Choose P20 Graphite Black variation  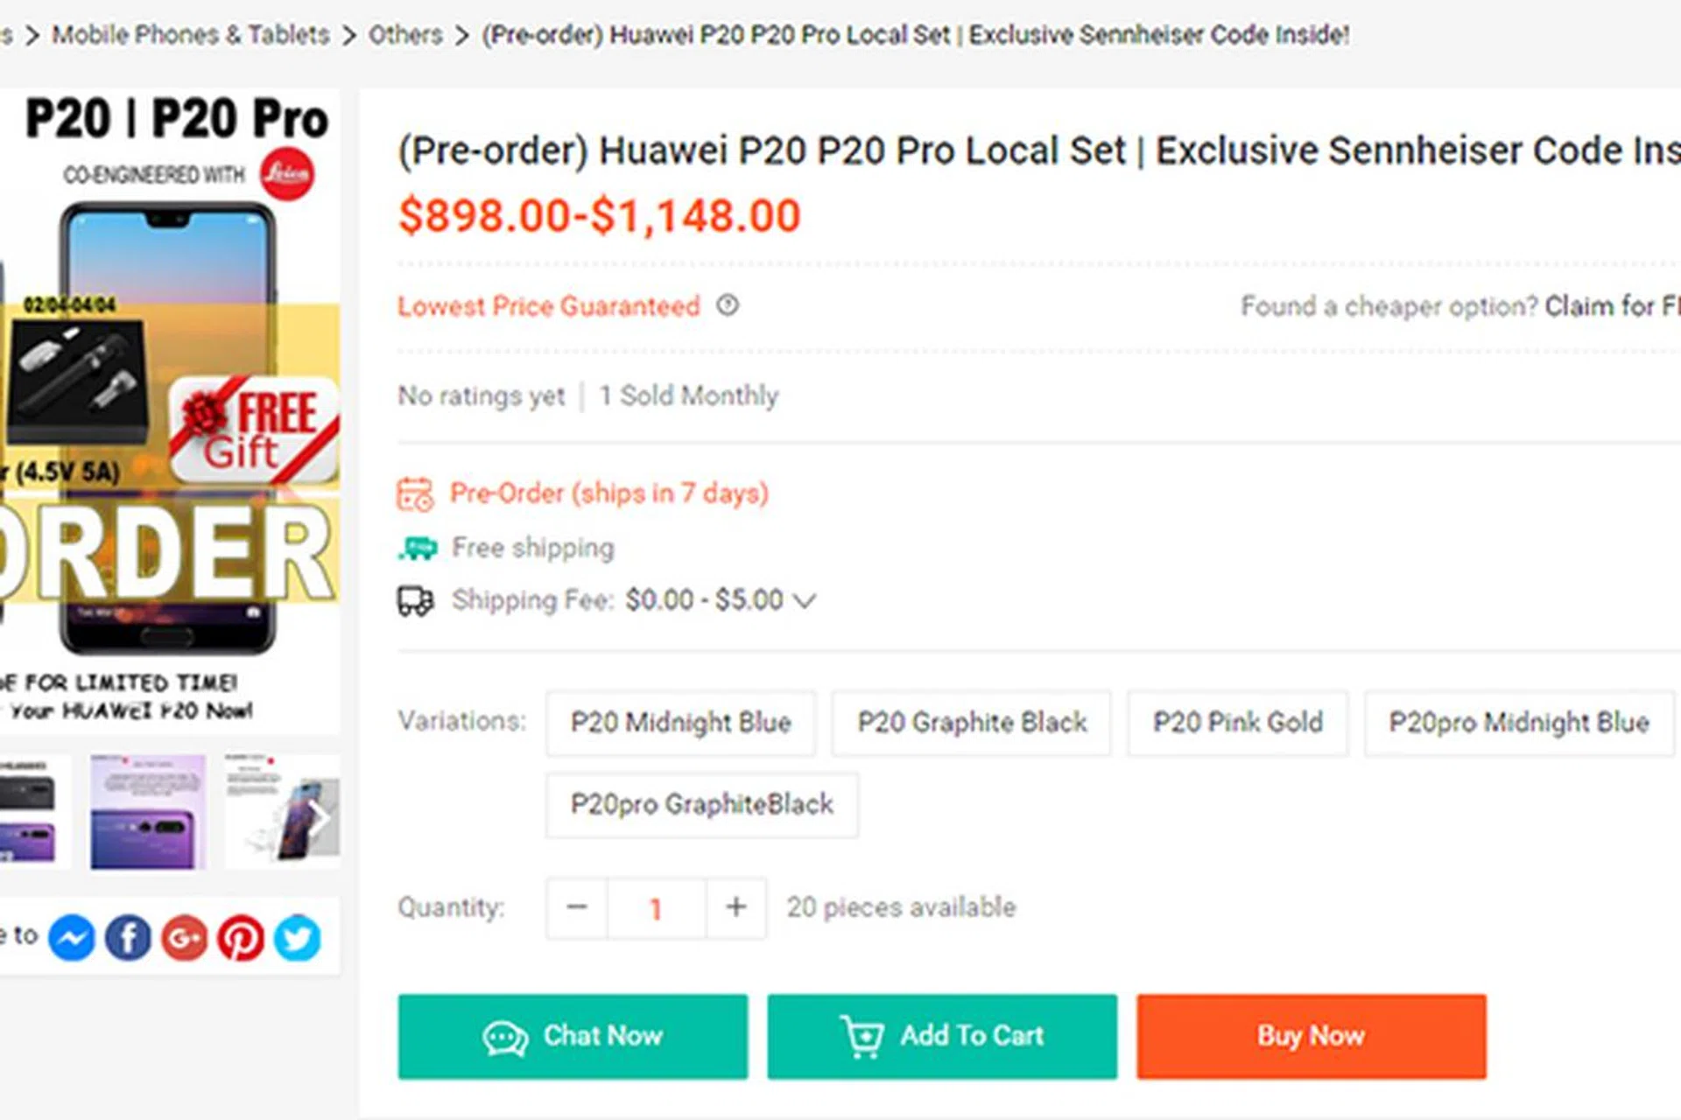[x=971, y=723]
